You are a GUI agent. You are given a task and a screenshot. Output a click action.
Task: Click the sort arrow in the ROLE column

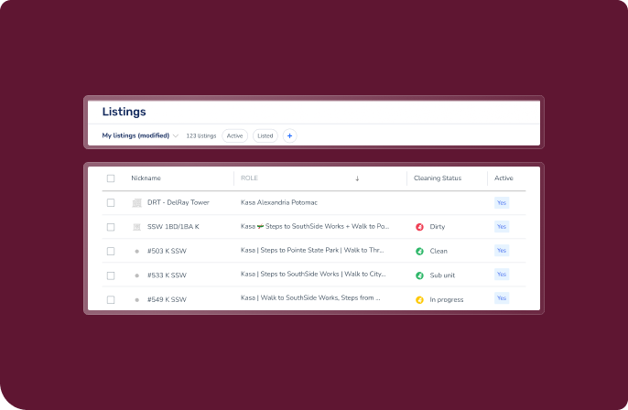tap(357, 178)
